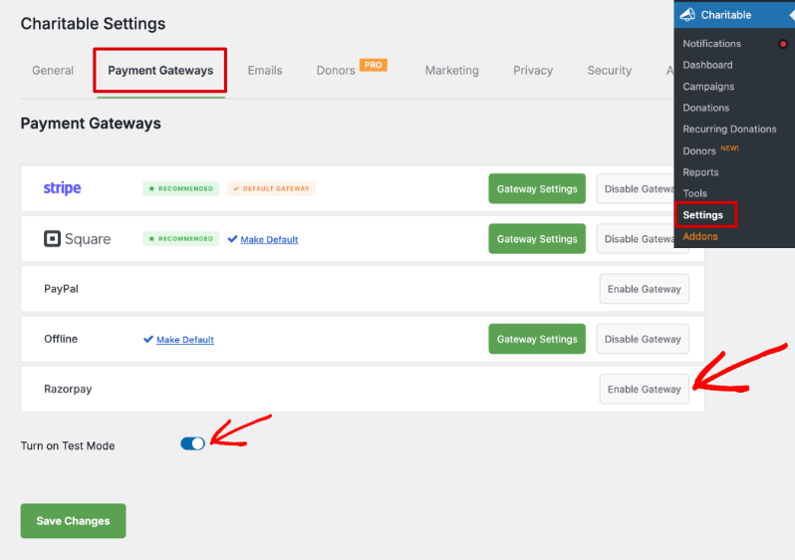Click the Save Changes button
The height and width of the screenshot is (560, 795).
click(x=73, y=521)
